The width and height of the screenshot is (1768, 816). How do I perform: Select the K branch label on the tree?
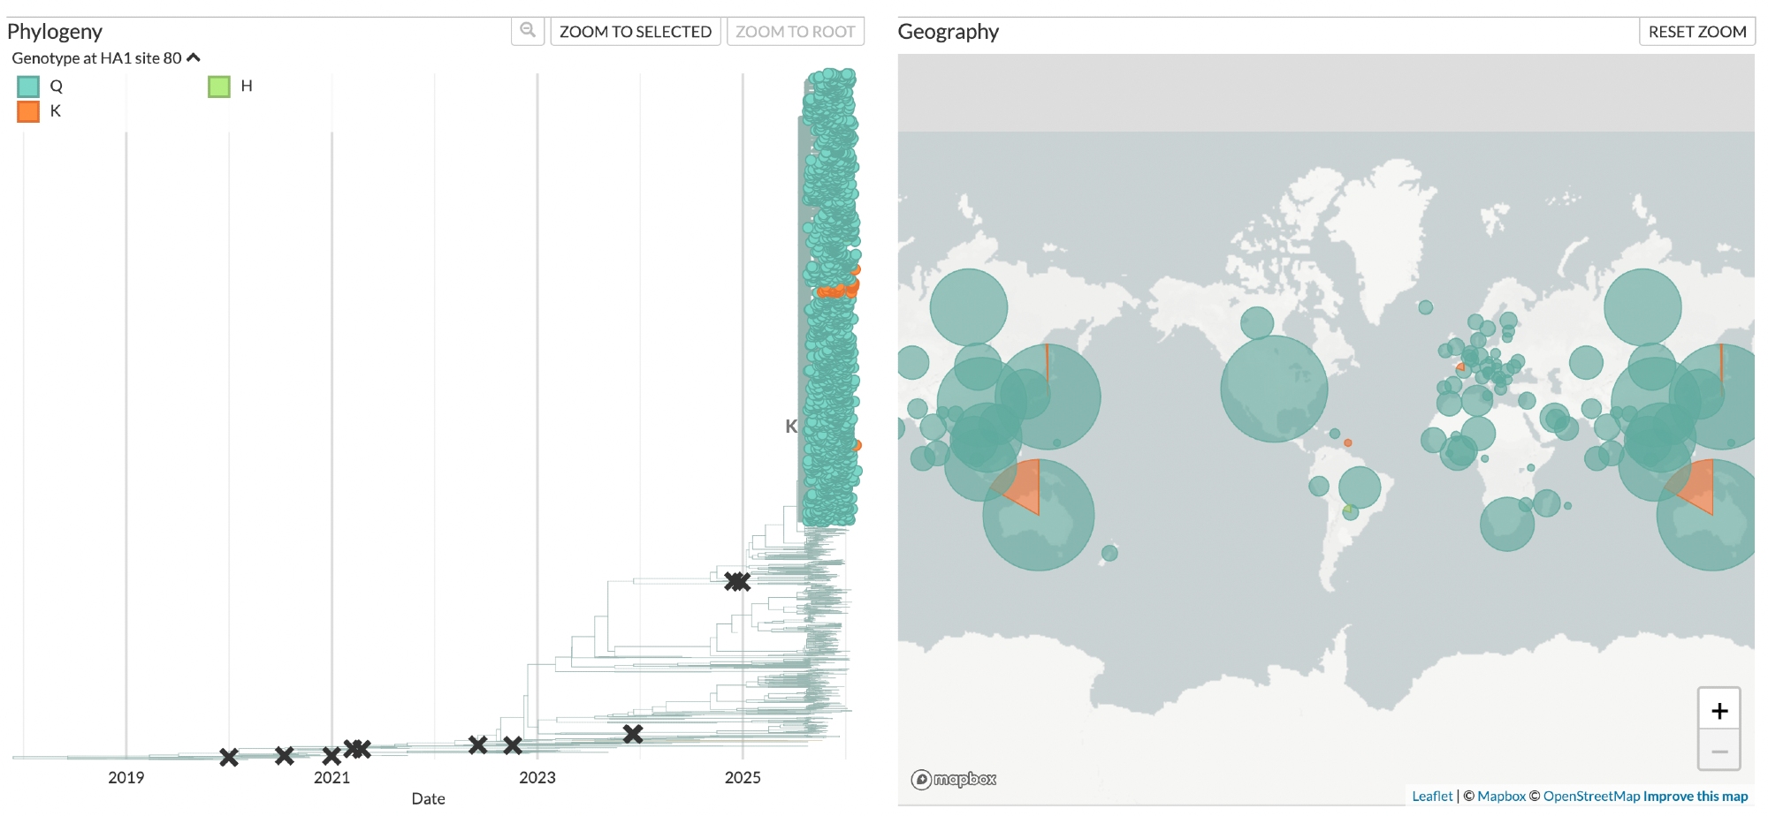click(x=791, y=427)
